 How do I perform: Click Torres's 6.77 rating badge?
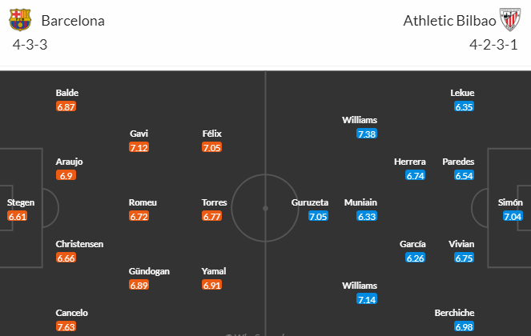point(211,216)
